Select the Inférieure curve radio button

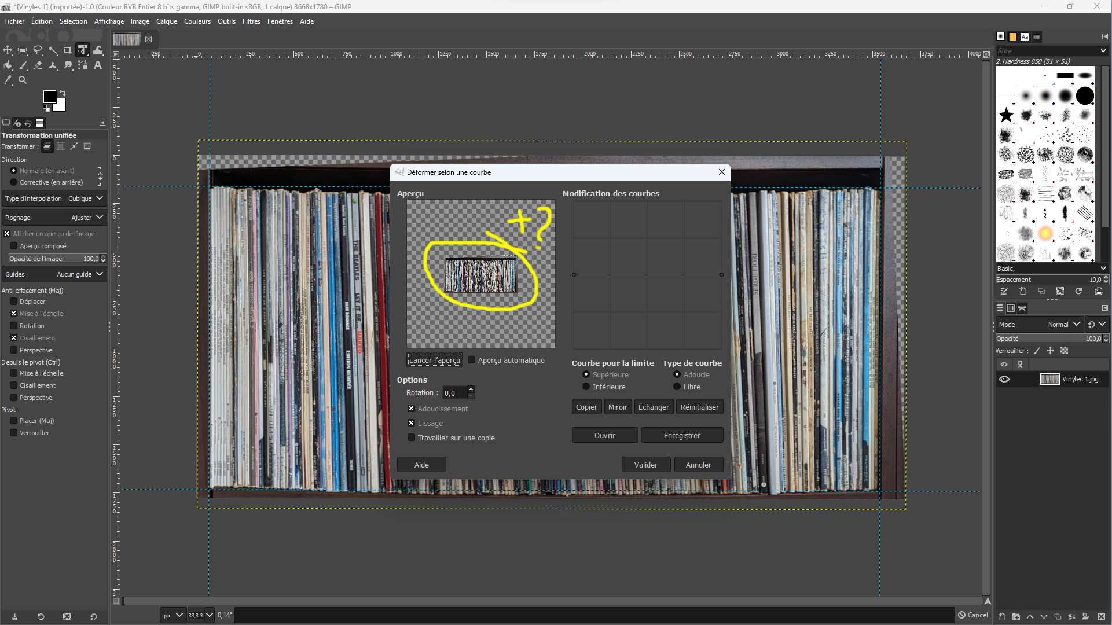pos(586,387)
